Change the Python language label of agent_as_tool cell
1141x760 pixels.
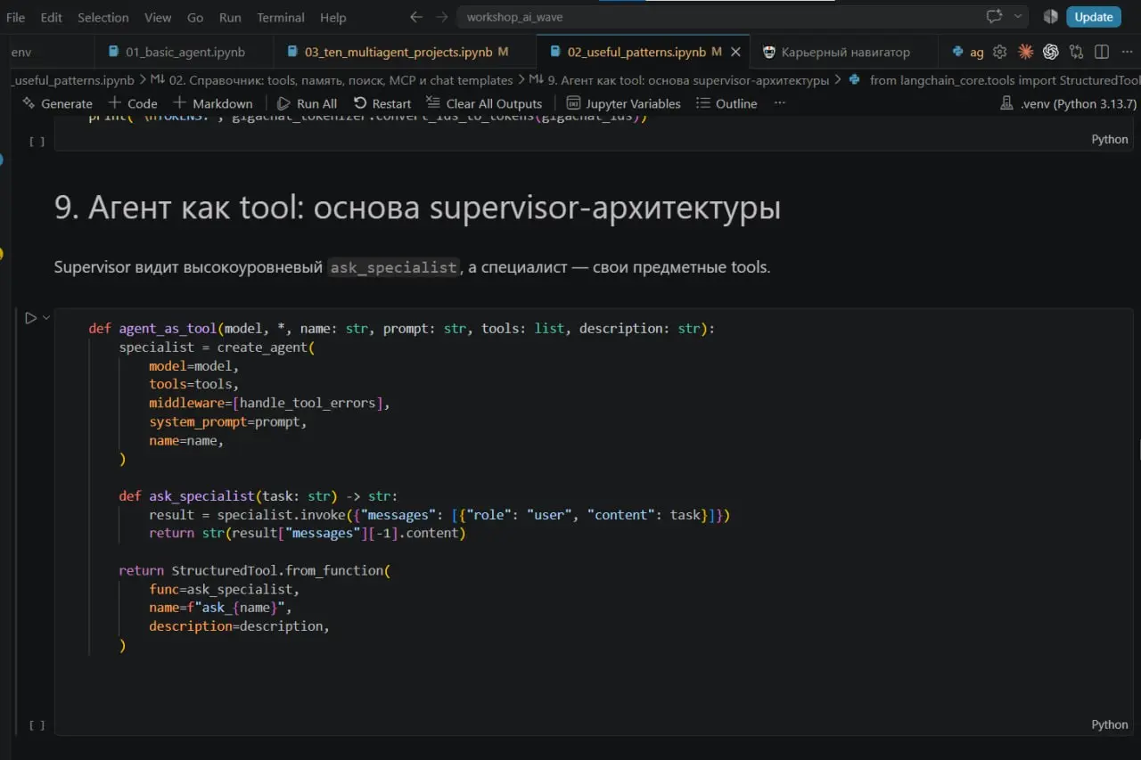(1110, 724)
